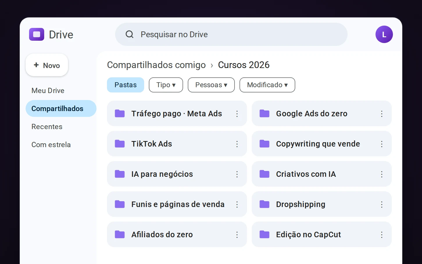The width and height of the screenshot is (422, 264).
Task: Click the folder icon of TikTok Ads
Action: (x=119, y=144)
